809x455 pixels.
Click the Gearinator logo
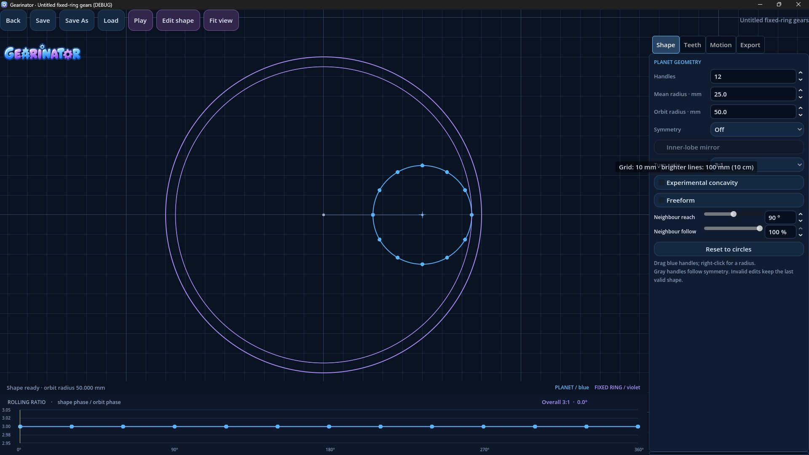click(43, 53)
